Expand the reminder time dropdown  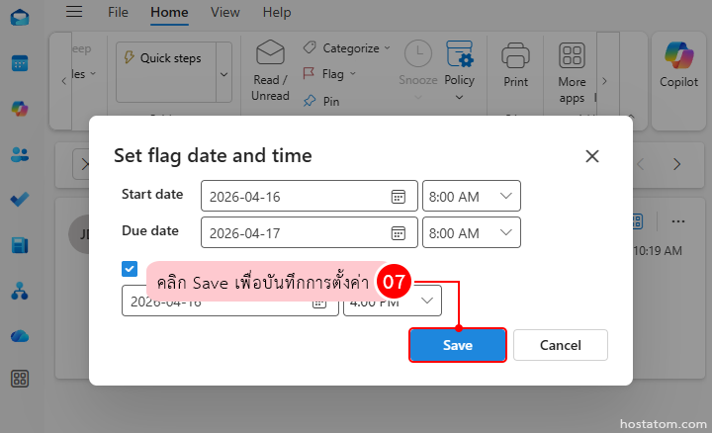click(x=427, y=301)
